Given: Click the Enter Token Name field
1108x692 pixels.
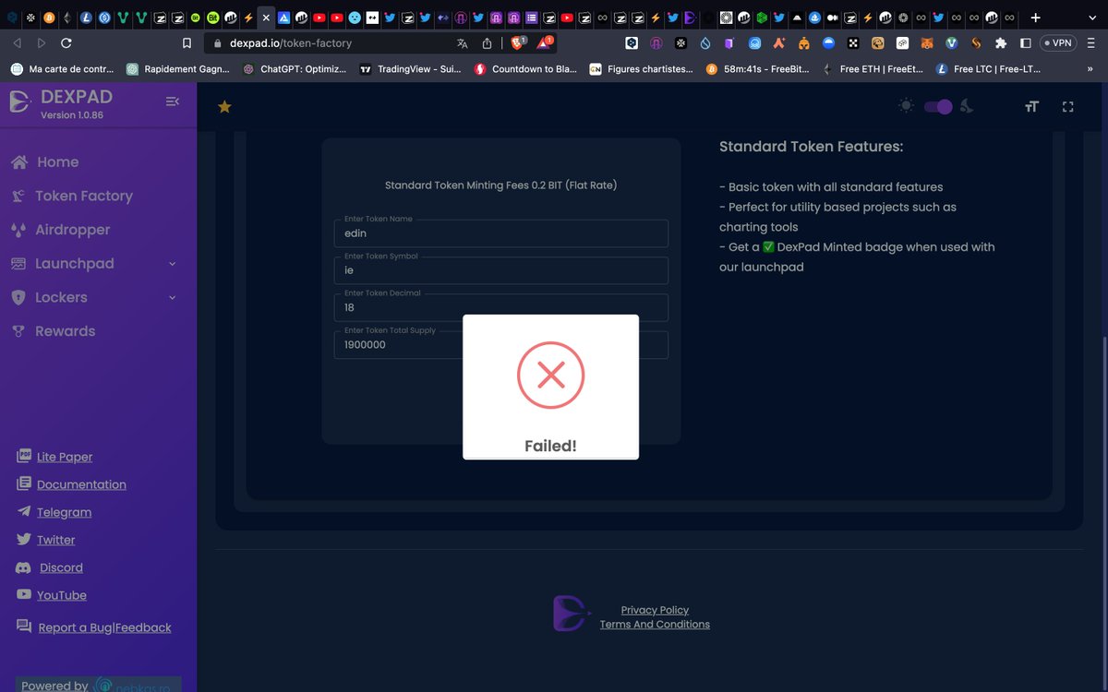Looking at the screenshot, I should pos(500,233).
